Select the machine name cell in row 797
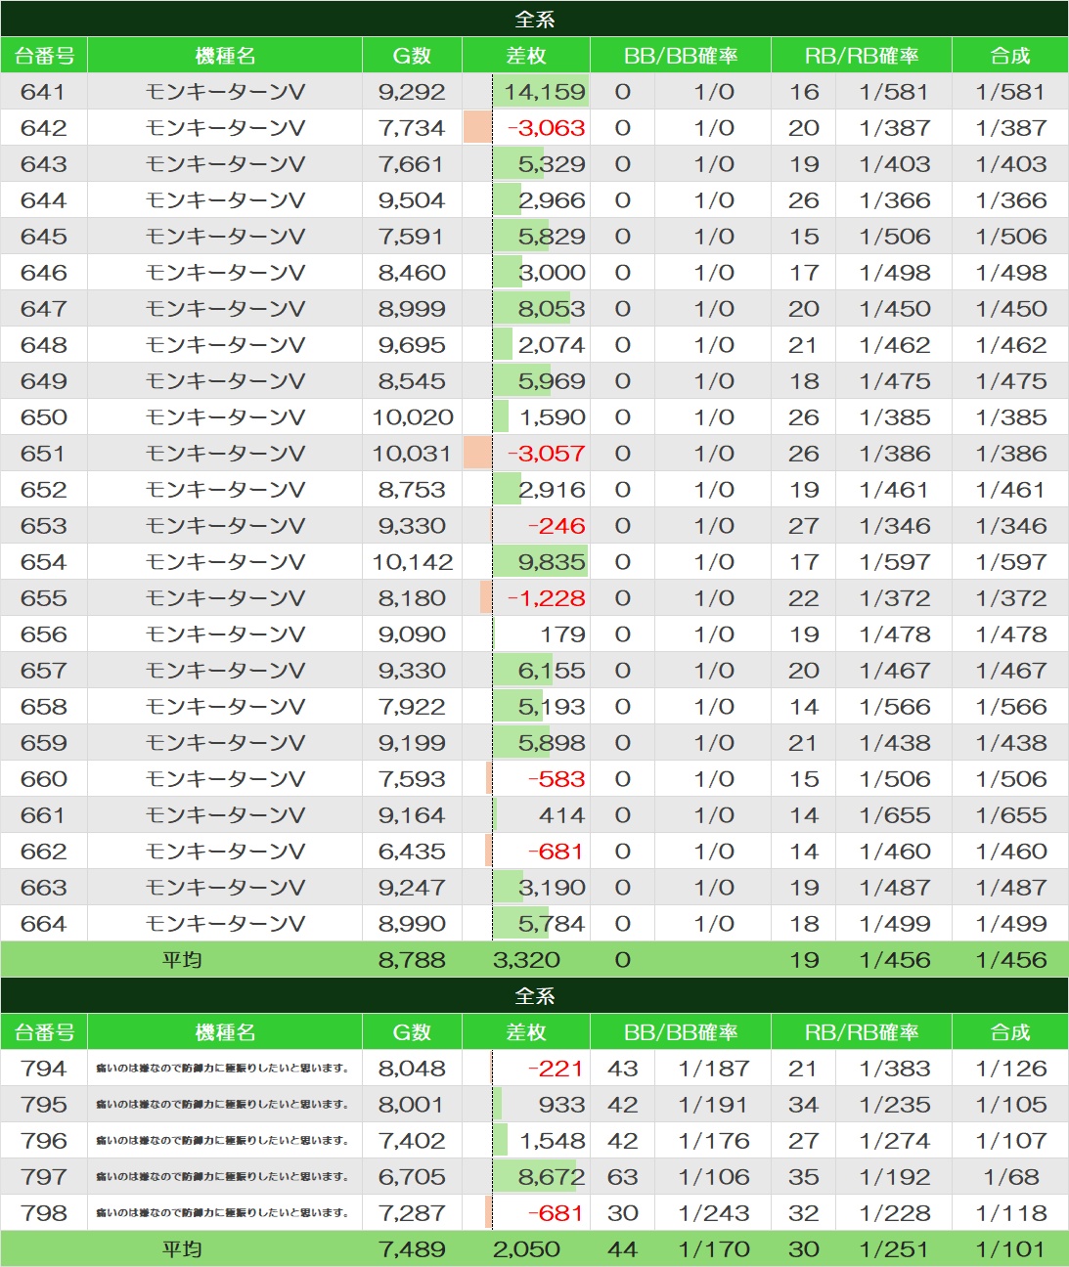This screenshot has width=1069, height=1267. coord(225,1177)
